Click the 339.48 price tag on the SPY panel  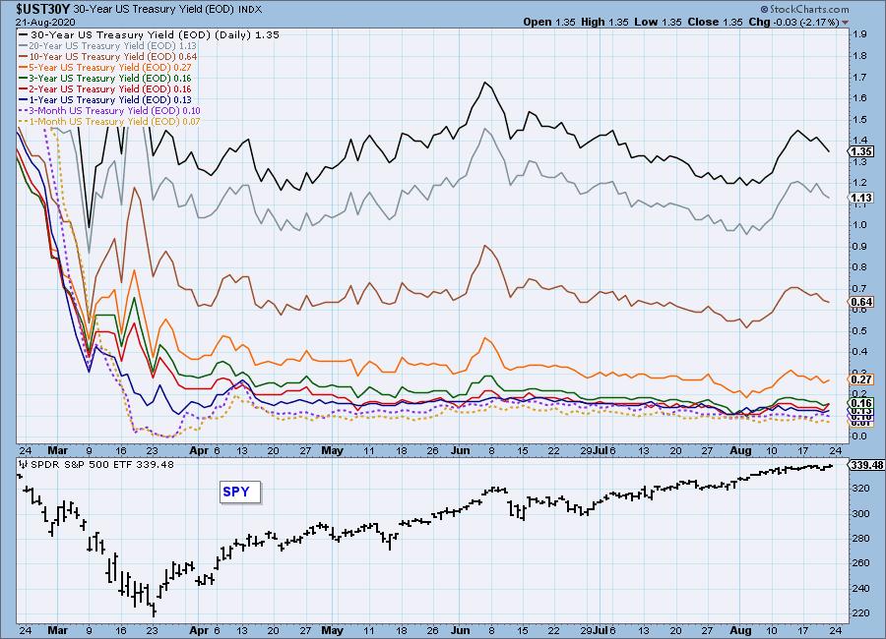tap(866, 465)
